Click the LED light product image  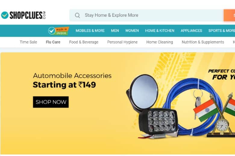(x=158, y=122)
